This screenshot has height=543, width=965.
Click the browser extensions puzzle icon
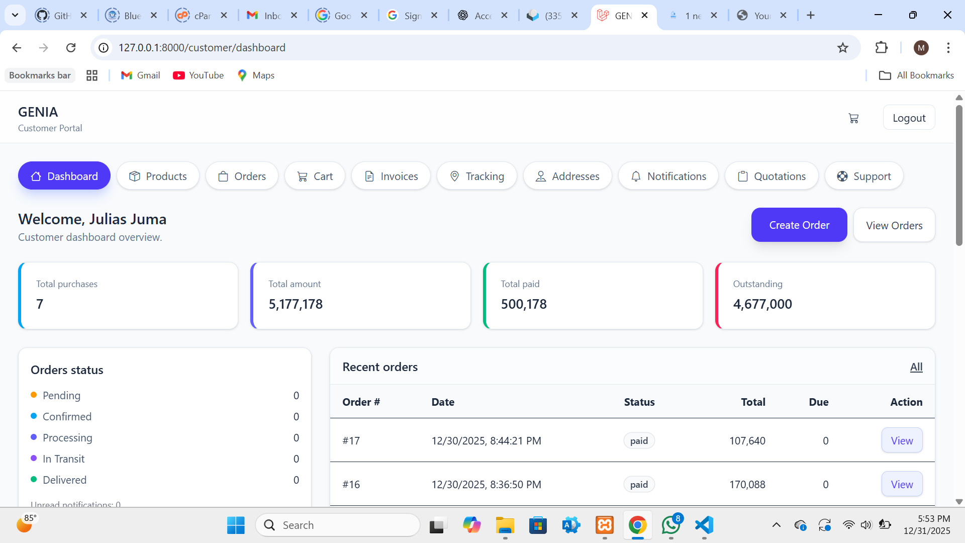coord(882,47)
